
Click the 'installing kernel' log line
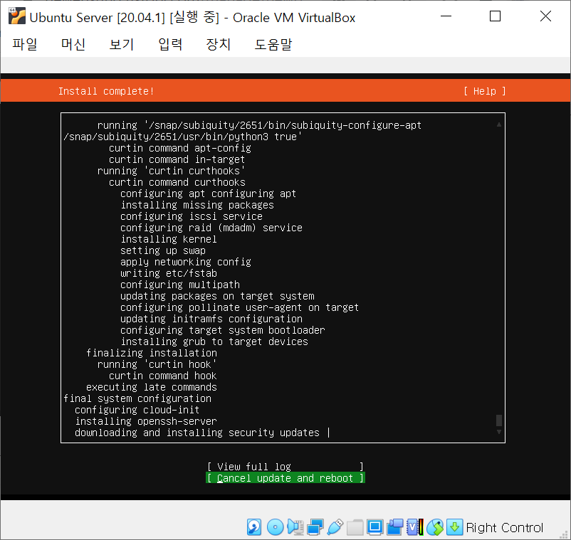click(169, 239)
